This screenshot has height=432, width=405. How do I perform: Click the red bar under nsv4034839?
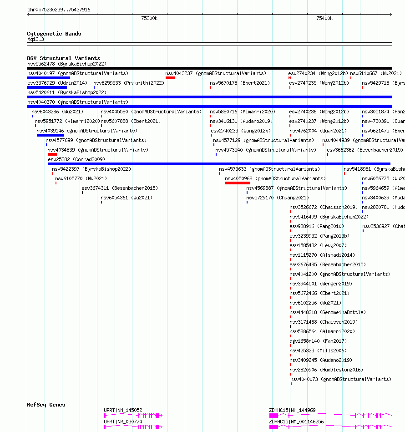click(52, 154)
